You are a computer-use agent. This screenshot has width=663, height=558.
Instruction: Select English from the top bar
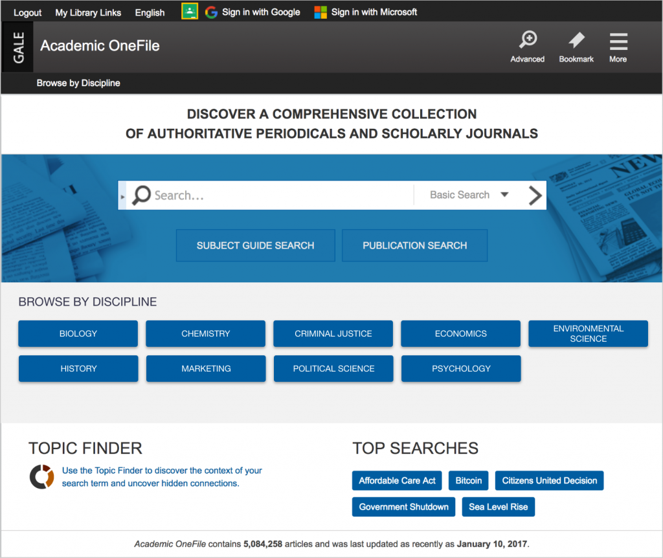coord(150,12)
